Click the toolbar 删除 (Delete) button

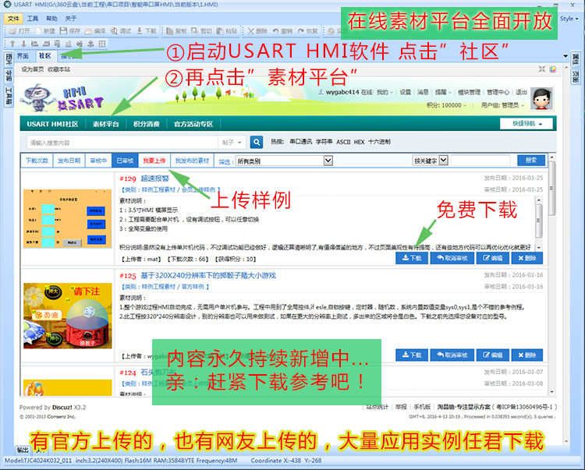point(257,31)
